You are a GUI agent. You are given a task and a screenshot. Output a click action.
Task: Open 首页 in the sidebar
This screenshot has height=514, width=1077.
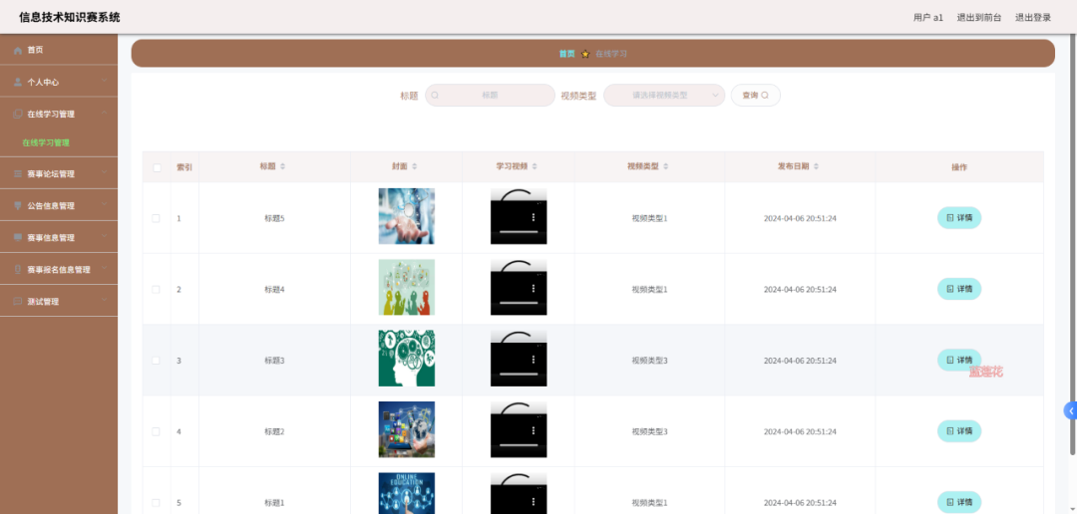(59, 50)
